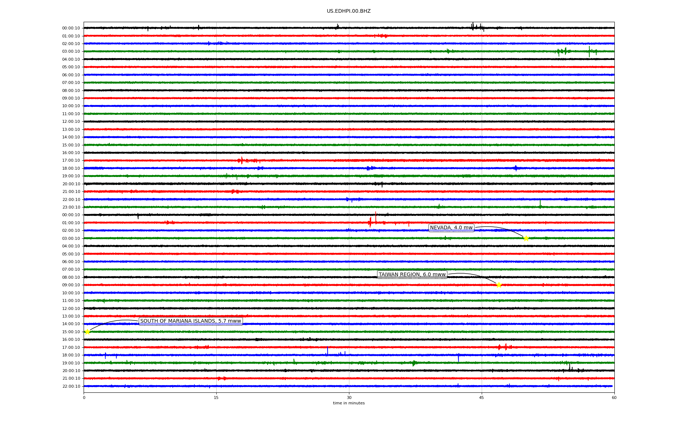Image resolution: width=698 pixels, height=436 pixels.
Task: Click the topmost 00:00:10 row label
Action: [x=71, y=28]
